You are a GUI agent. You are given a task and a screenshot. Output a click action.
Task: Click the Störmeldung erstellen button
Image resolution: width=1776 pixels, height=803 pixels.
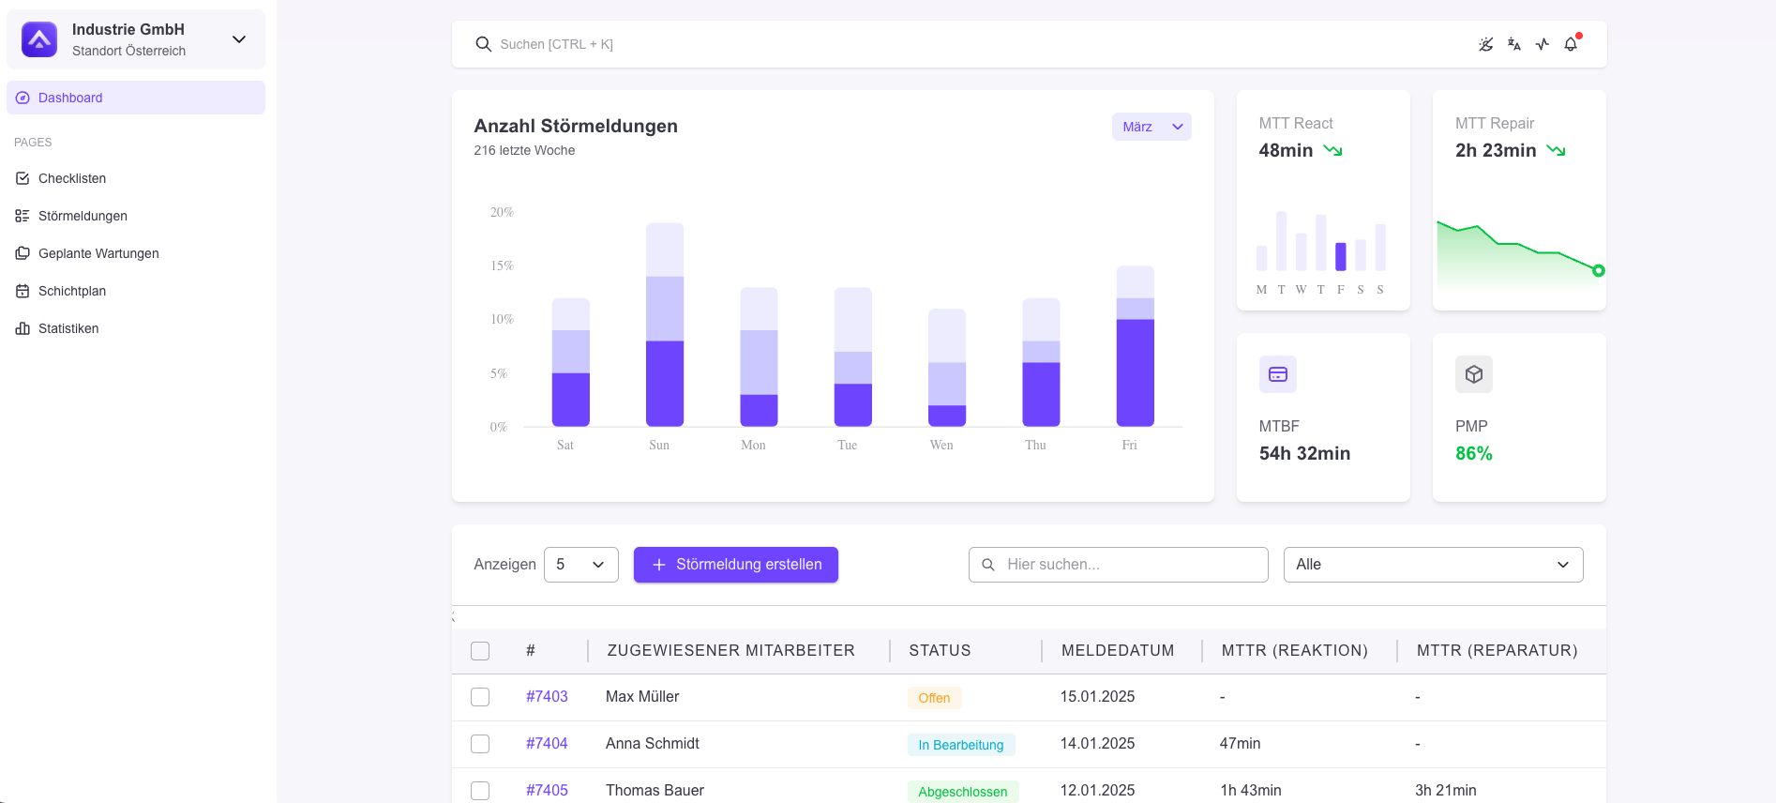point(735,565)
